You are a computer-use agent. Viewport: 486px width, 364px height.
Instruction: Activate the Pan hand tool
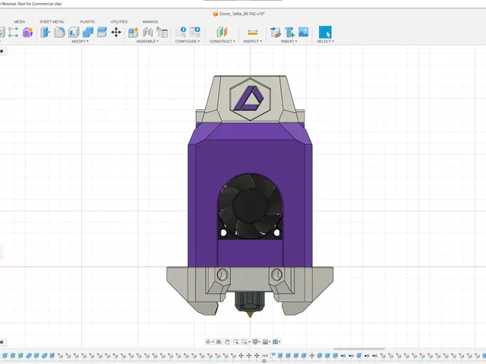227,342
